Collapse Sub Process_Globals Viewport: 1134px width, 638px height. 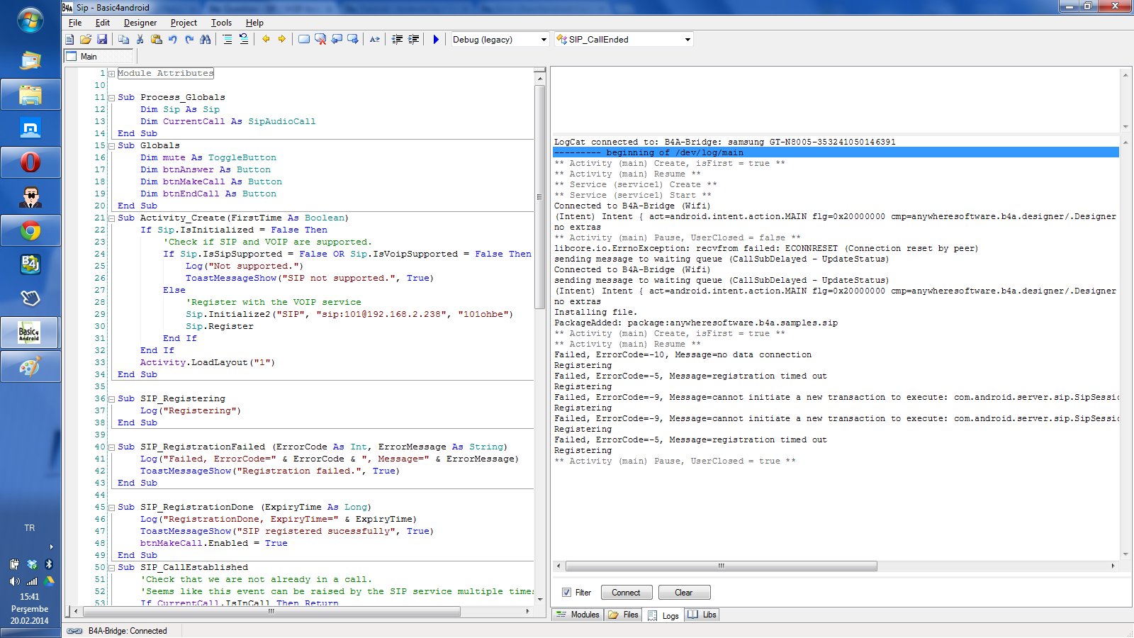(x=111, y=98)
